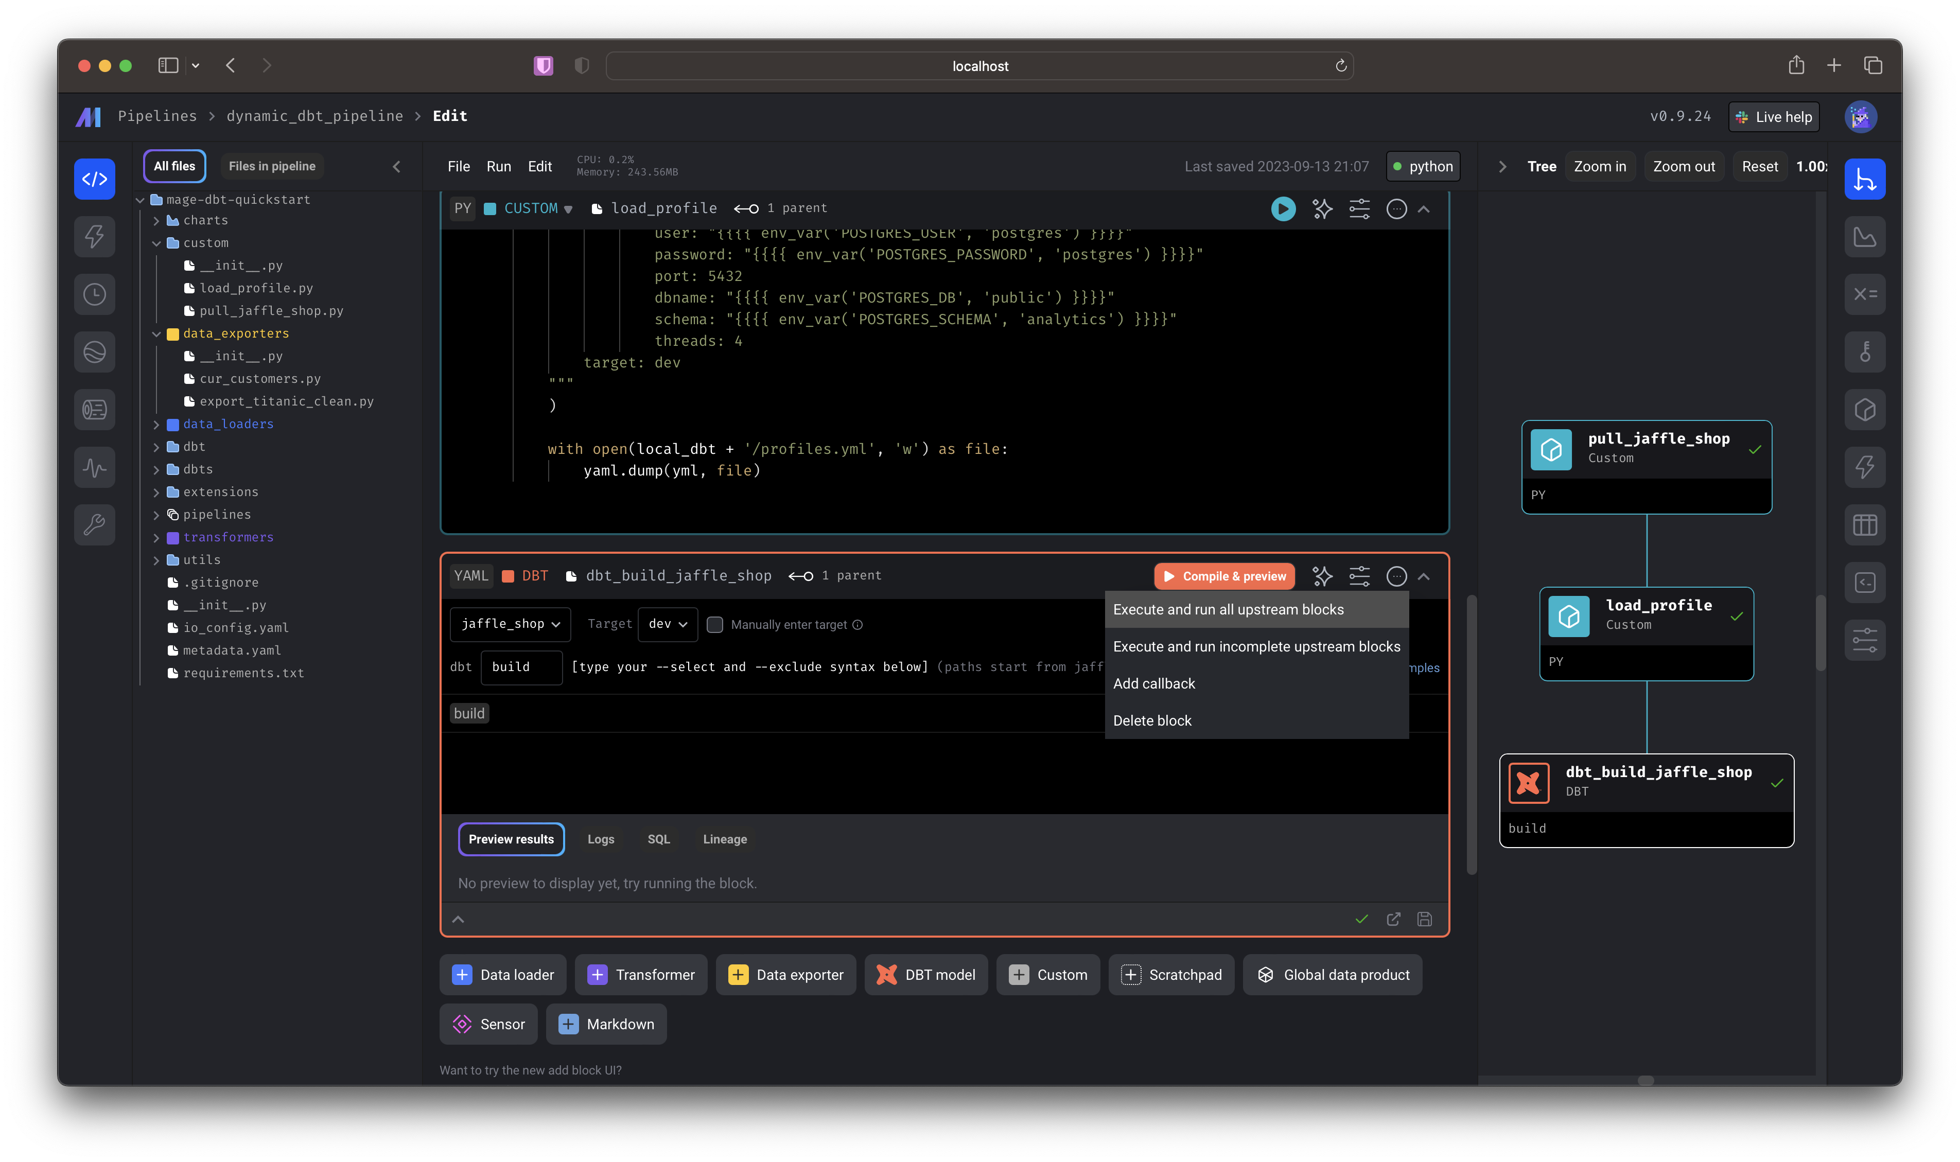
Task: Click the dbt command input field showing build
Action: click(x=521, y=667)
